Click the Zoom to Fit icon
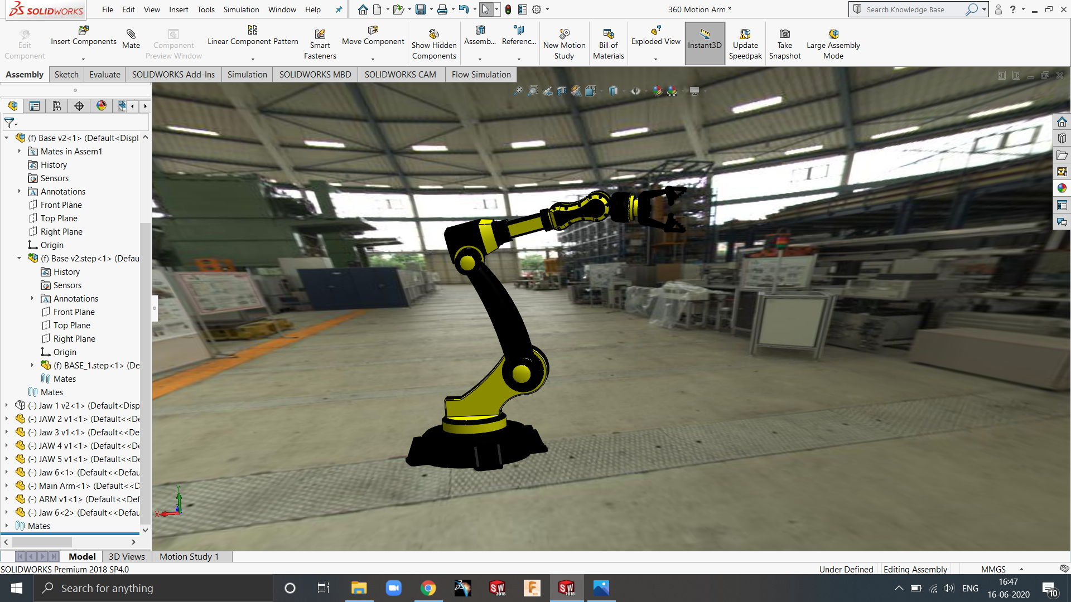The height and width of the screenshot is (602, 1071). point(518,91)
